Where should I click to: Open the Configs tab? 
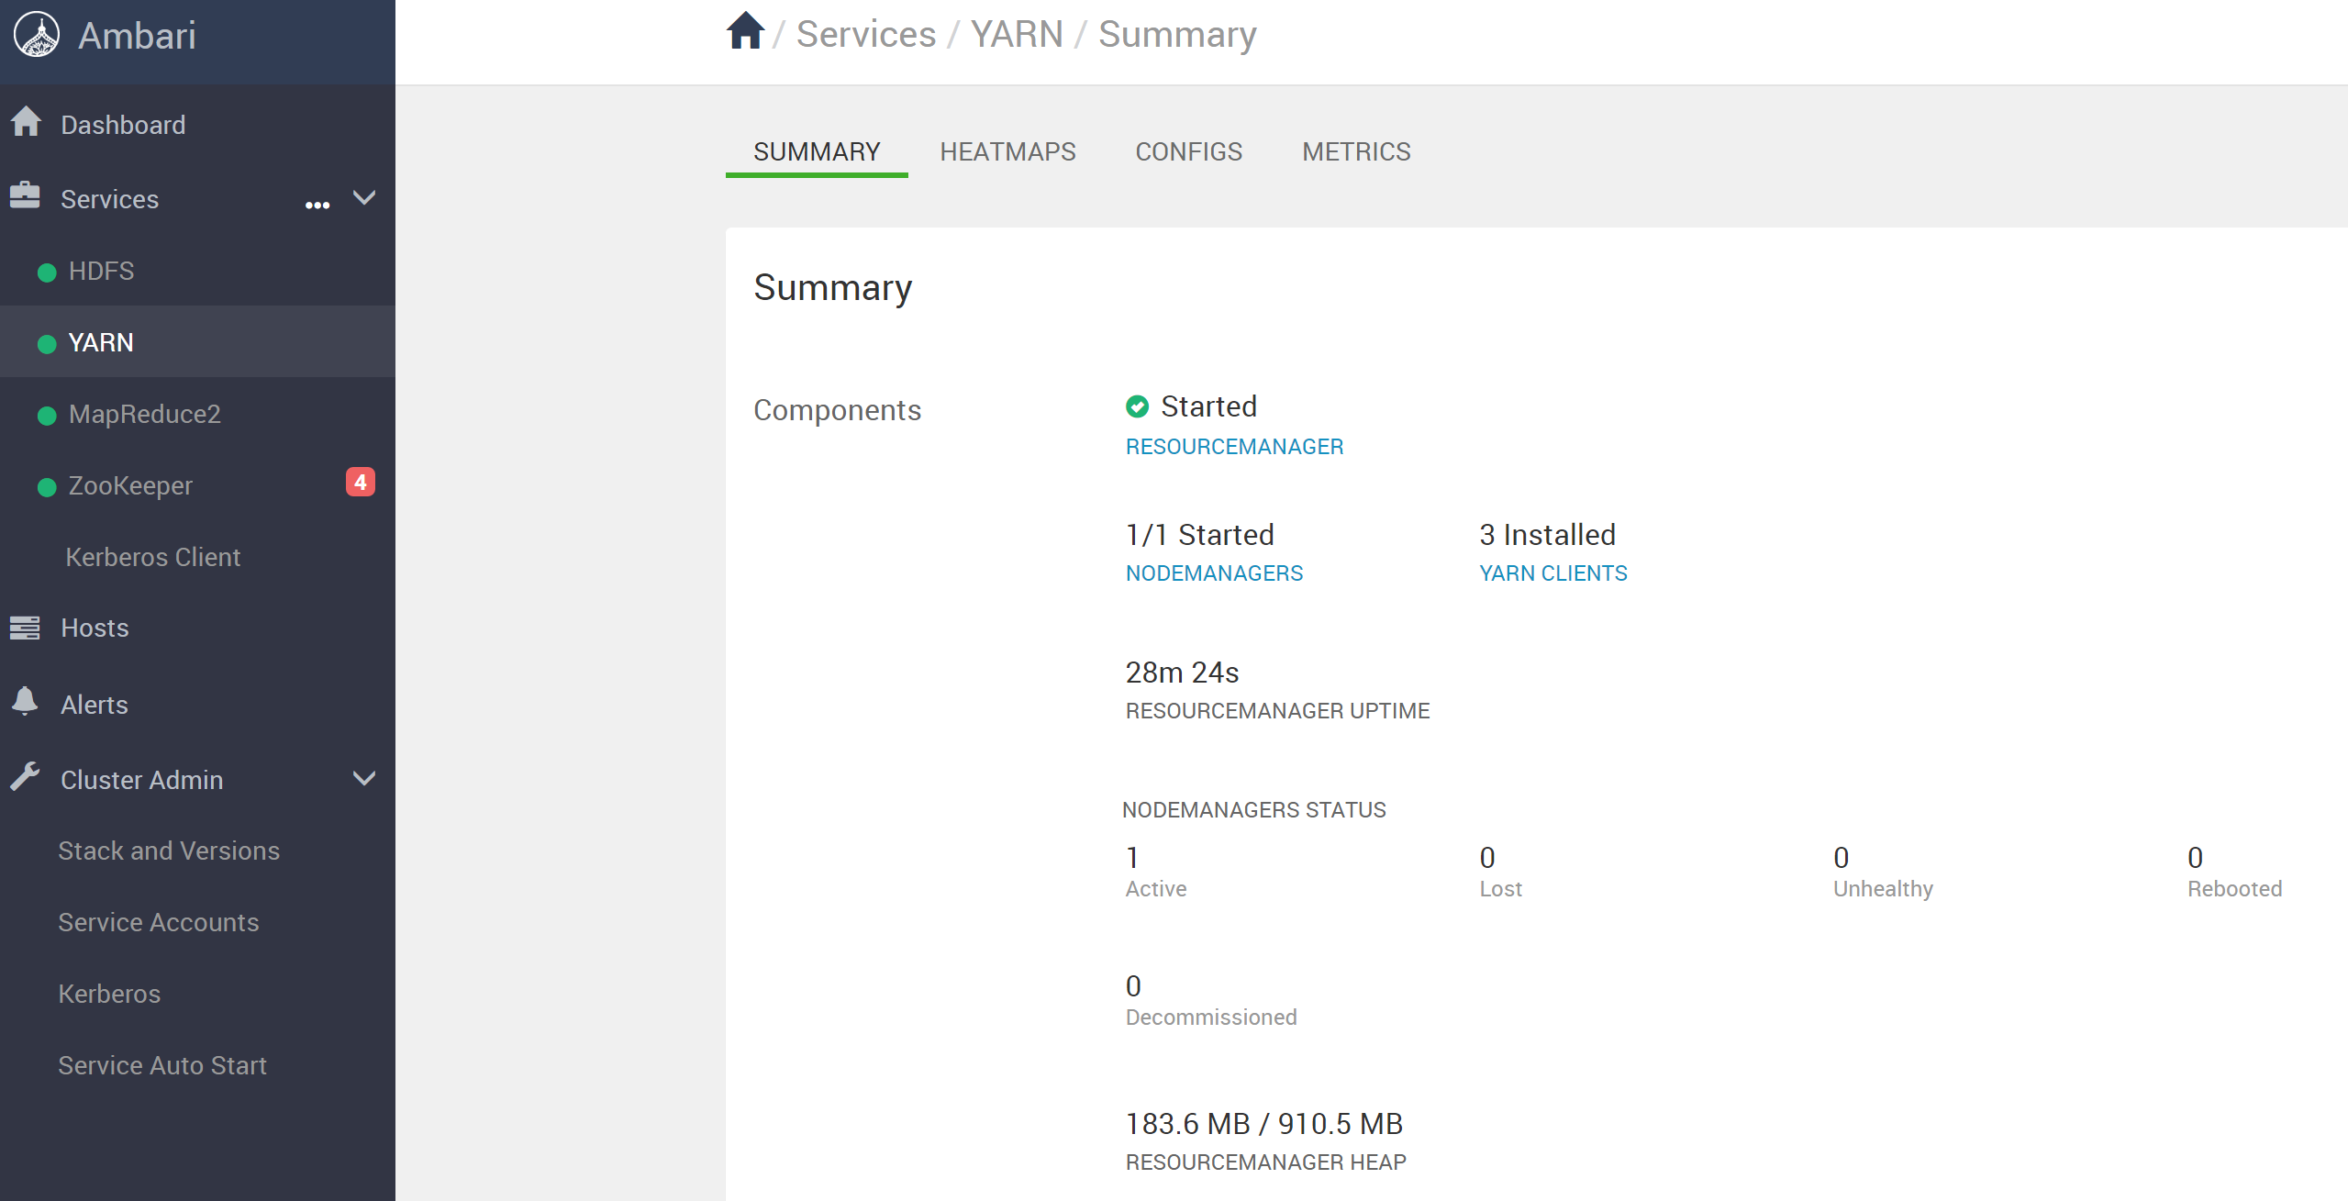tap(1188, 151)
